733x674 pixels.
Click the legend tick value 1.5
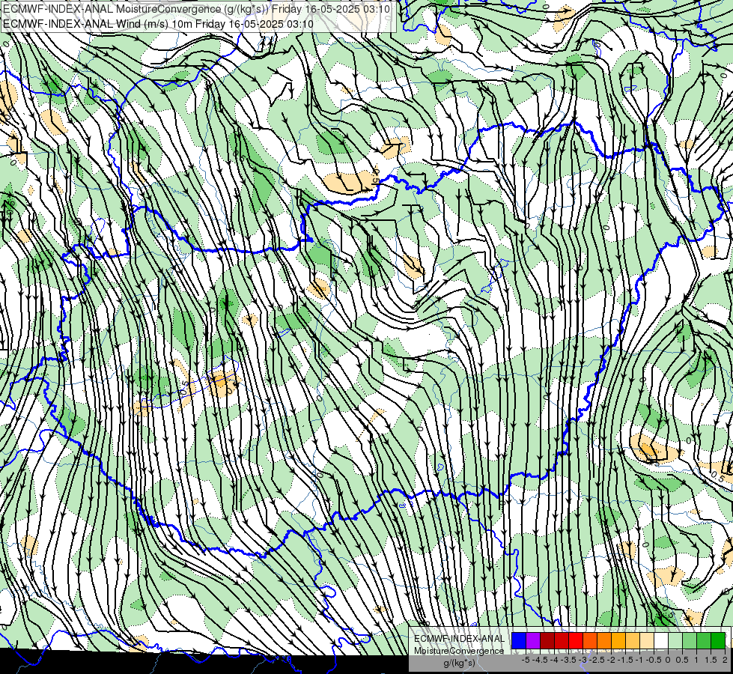click(711, 660)
